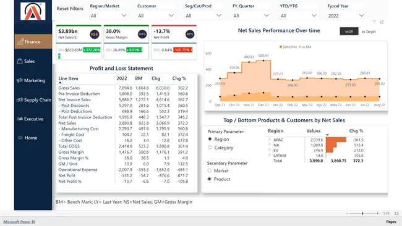Viewport: 402px width, 226px height.
Task: Click the Reset Filters button
Action: point(70,9)
